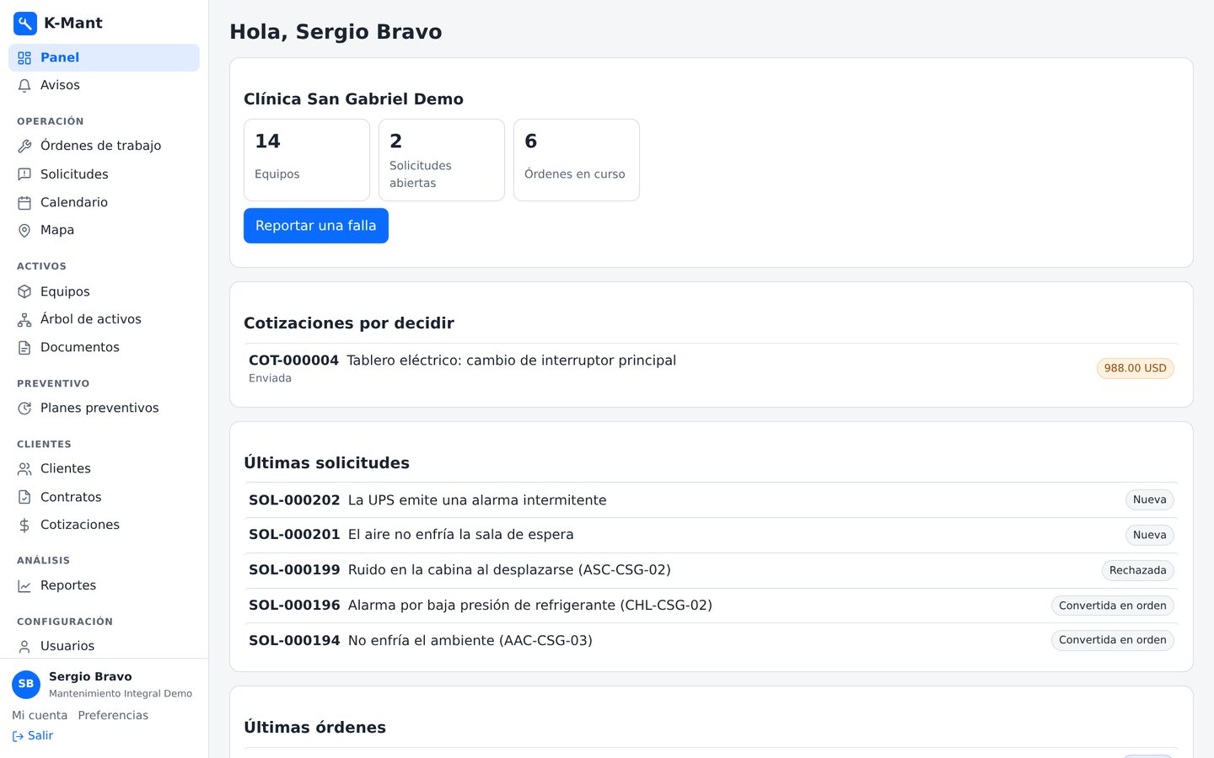Image resolution: width=1214 pixels, height=758 pixels.
Task: Open the Reportes section
Action: click(x=104, y=585)
